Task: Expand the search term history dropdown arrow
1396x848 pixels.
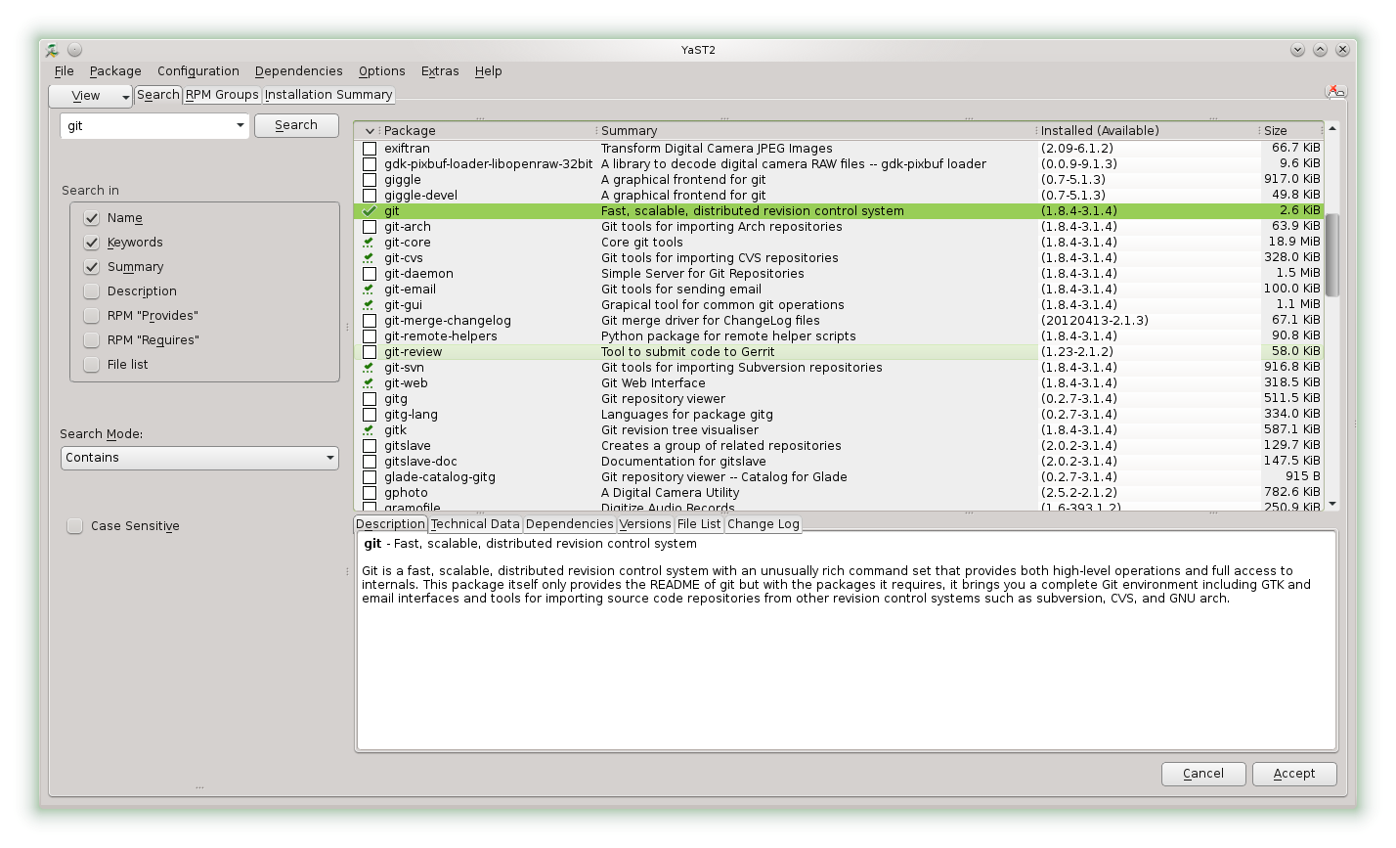Action: point(240,126)
